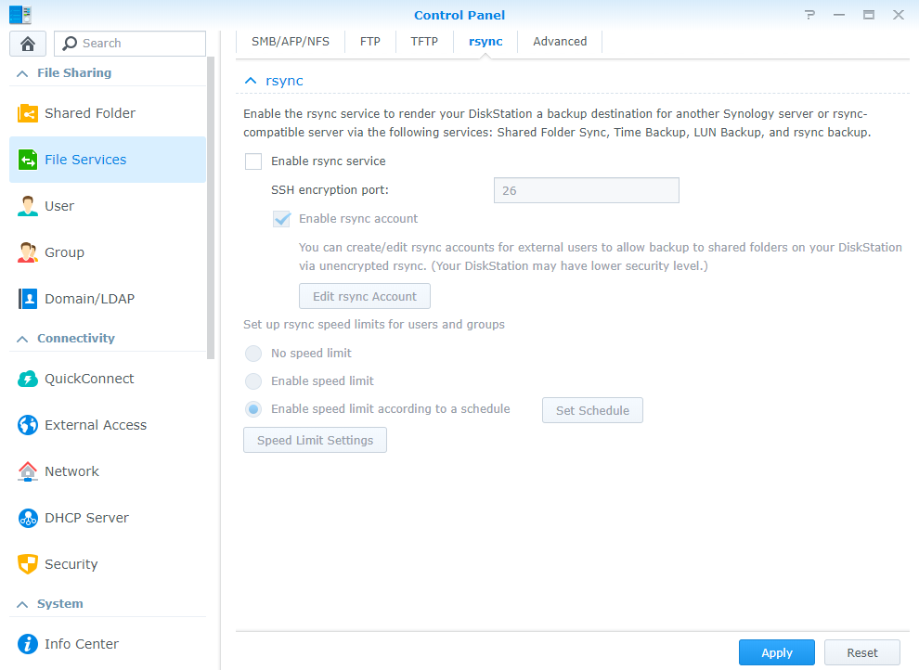Select Enable speed limit radio
The width and height of the screenshot is (919, 670).
pos(253,381)
